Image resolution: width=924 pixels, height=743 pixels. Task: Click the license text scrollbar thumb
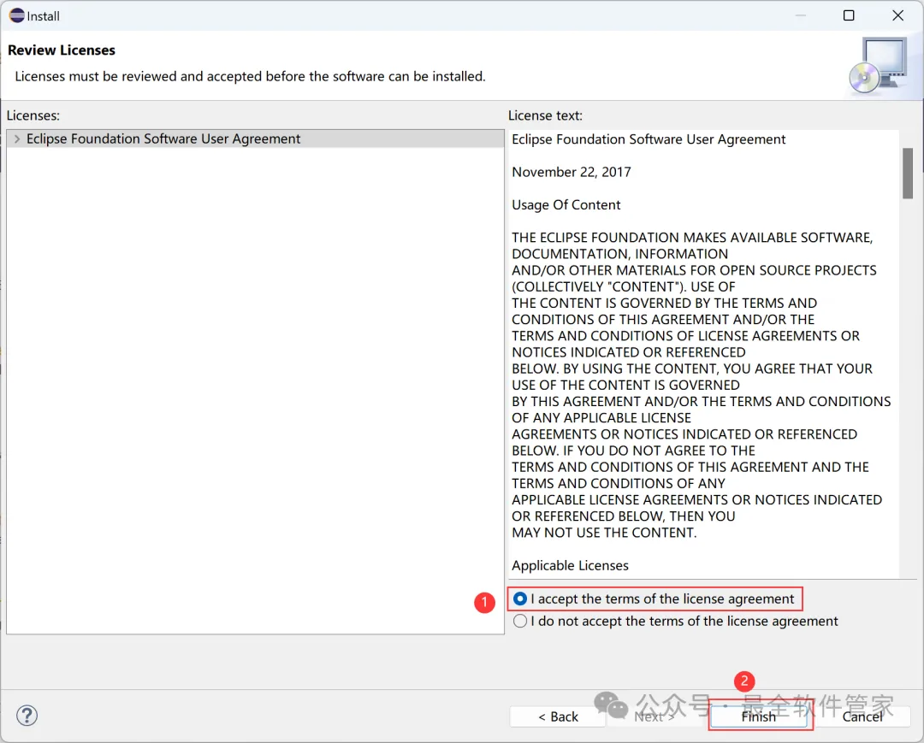pyautogui.click(x=908, y=173)
